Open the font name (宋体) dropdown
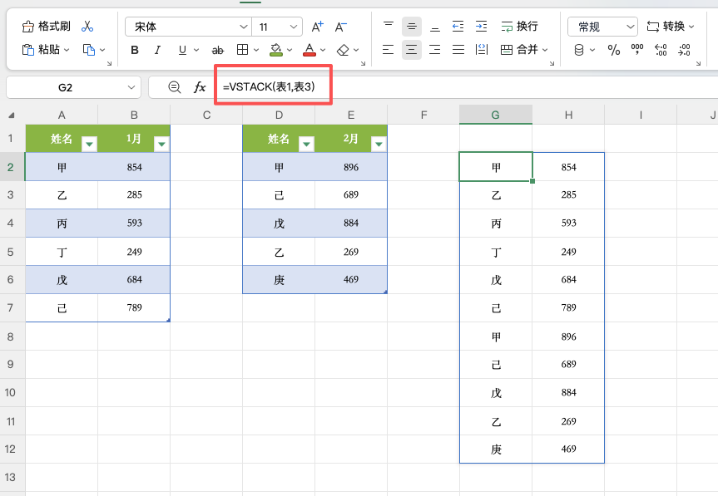The width and height of the screenshot is (718, 496). coord(243,27)
